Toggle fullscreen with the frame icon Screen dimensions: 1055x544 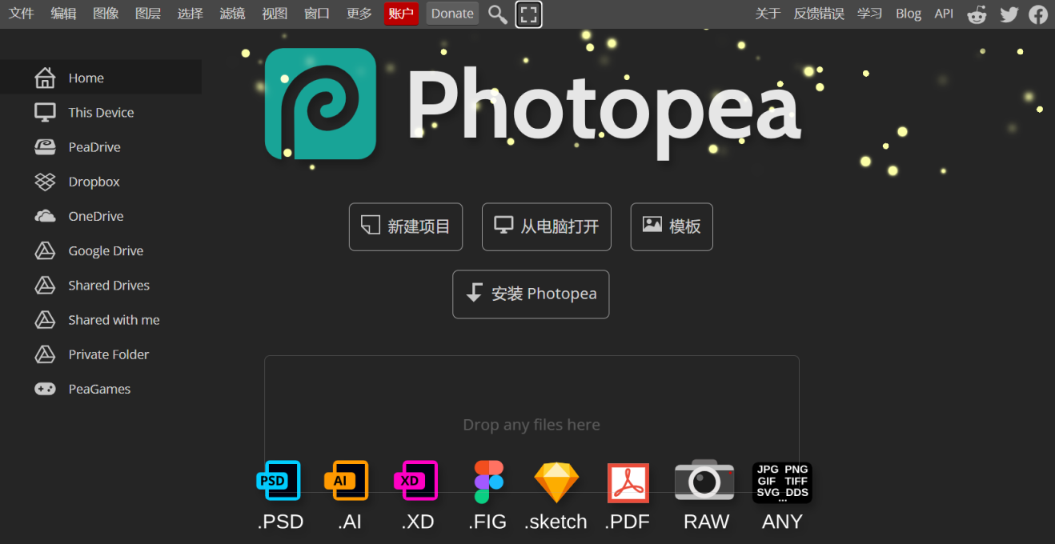(528, 14)
